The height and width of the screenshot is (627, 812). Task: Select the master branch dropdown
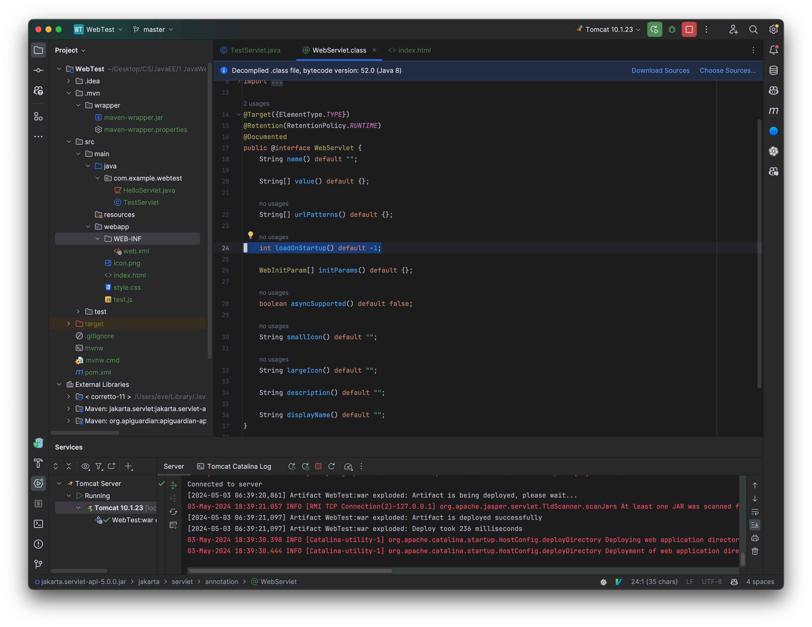point(153,29)
